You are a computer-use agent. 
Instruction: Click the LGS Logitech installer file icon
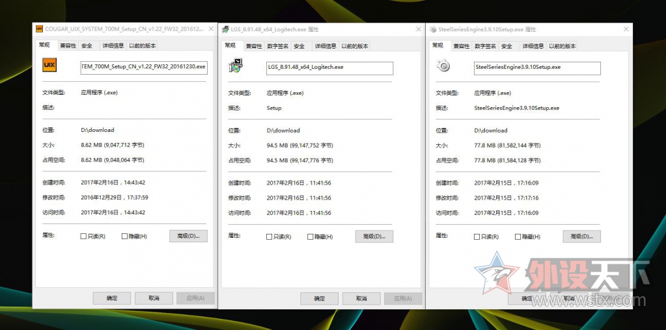pyautogui.click(x=236, y=66)
